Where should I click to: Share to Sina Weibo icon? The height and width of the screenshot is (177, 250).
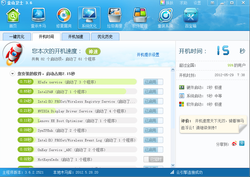click(x=234, y=143)
